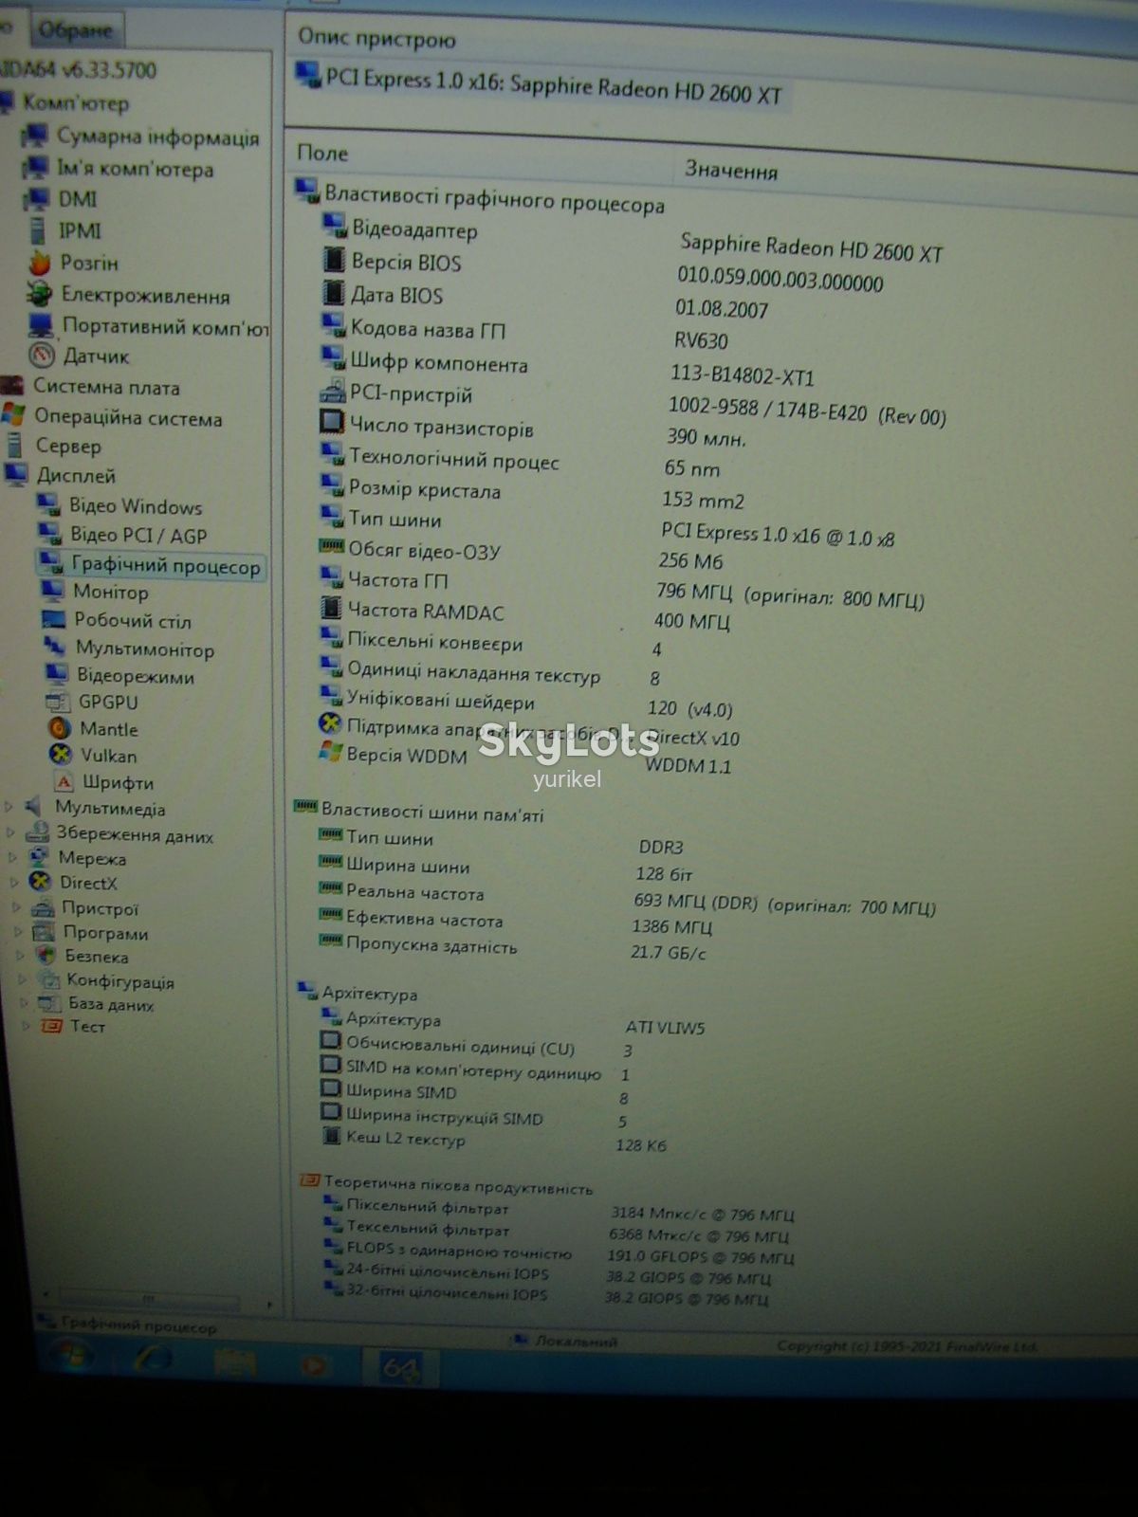The height and width of the screenshot is (1517, 1138).
Task: Open media player taskbar icon
Action: 314,1367
